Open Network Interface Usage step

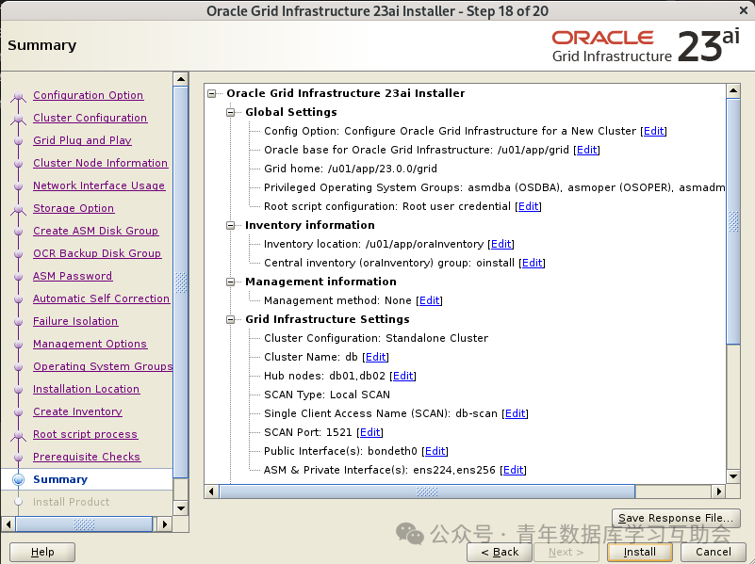point(99,185)
